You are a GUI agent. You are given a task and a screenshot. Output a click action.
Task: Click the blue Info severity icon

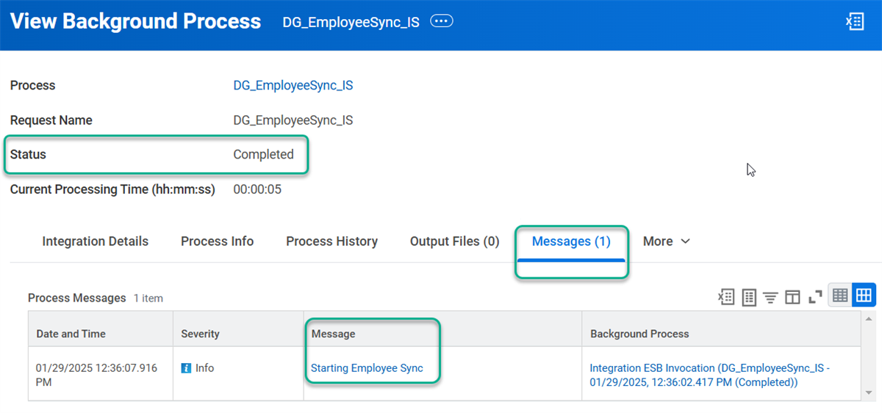(186, 368)
